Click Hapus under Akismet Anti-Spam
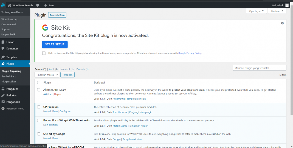293x148 pixels. (58, 94)
